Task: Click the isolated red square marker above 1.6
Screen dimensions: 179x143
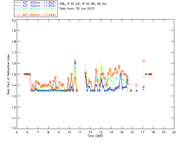Action: point(143,61)
